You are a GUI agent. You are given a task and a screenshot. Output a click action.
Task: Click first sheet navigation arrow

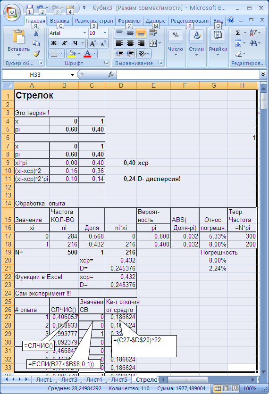pyautogui.click(x=6, y=379)
